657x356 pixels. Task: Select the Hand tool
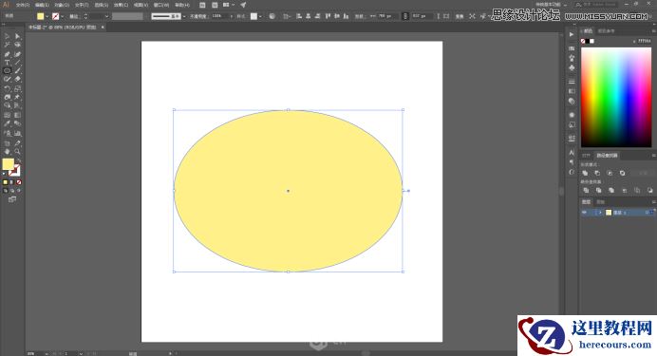(x=8, y=152)
